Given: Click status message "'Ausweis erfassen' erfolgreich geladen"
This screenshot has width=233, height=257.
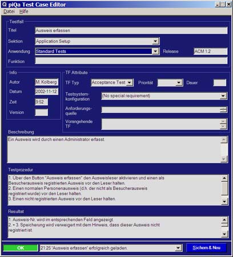Looking at the screenshot, I should pos(84,248).
